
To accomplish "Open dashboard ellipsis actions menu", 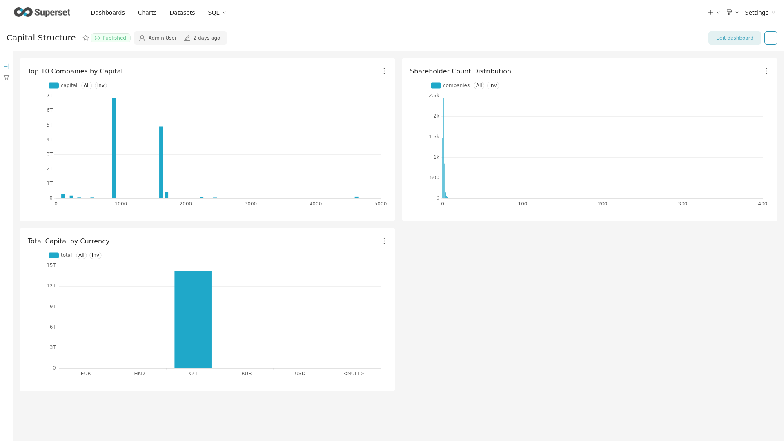I will coord(771,38).
